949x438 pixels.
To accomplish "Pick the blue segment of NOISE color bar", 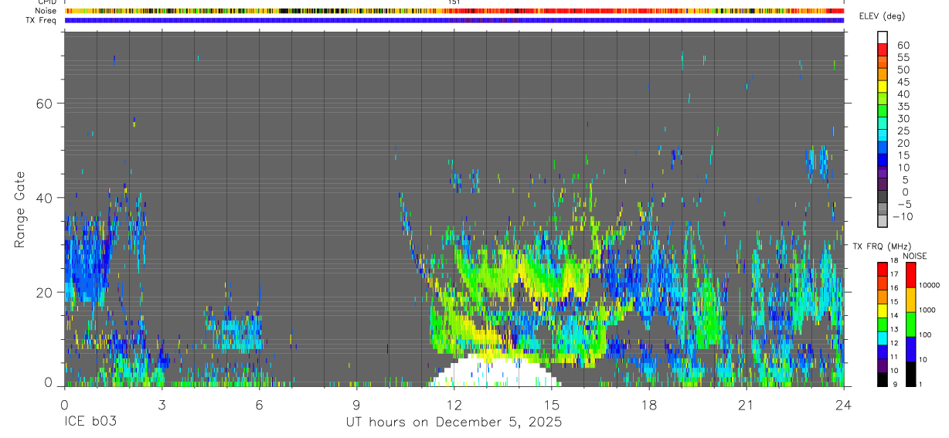I will tap(911, 348).
